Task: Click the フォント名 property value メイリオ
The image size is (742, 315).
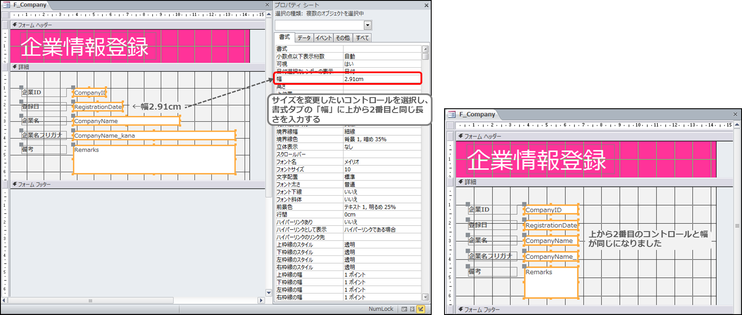Action: point(382,162)
